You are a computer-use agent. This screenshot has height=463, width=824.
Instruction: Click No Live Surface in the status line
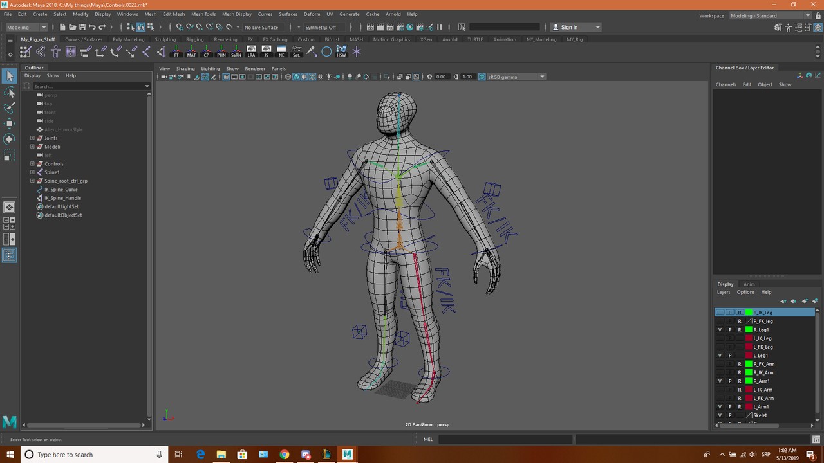(x=261, y=27)
